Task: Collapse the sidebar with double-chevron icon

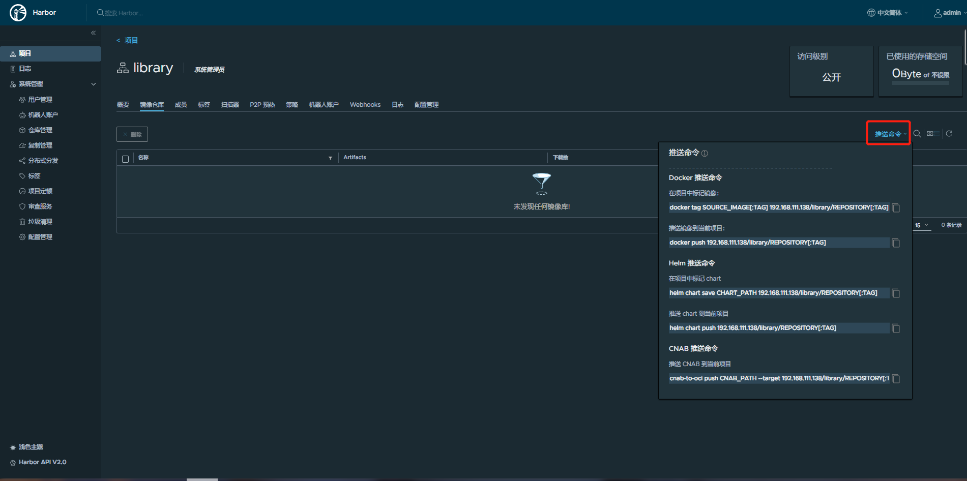Action: click(x=93, y=33)
